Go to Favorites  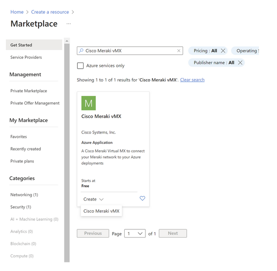pyautogui.click(x=19, y=137)
